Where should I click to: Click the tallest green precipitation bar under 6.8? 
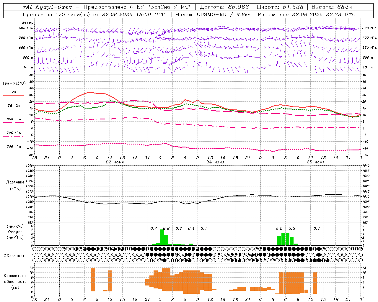click(x=162, y=237)
